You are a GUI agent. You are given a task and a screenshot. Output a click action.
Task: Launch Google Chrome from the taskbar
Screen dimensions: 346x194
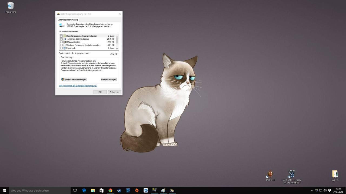coord(110,190)
